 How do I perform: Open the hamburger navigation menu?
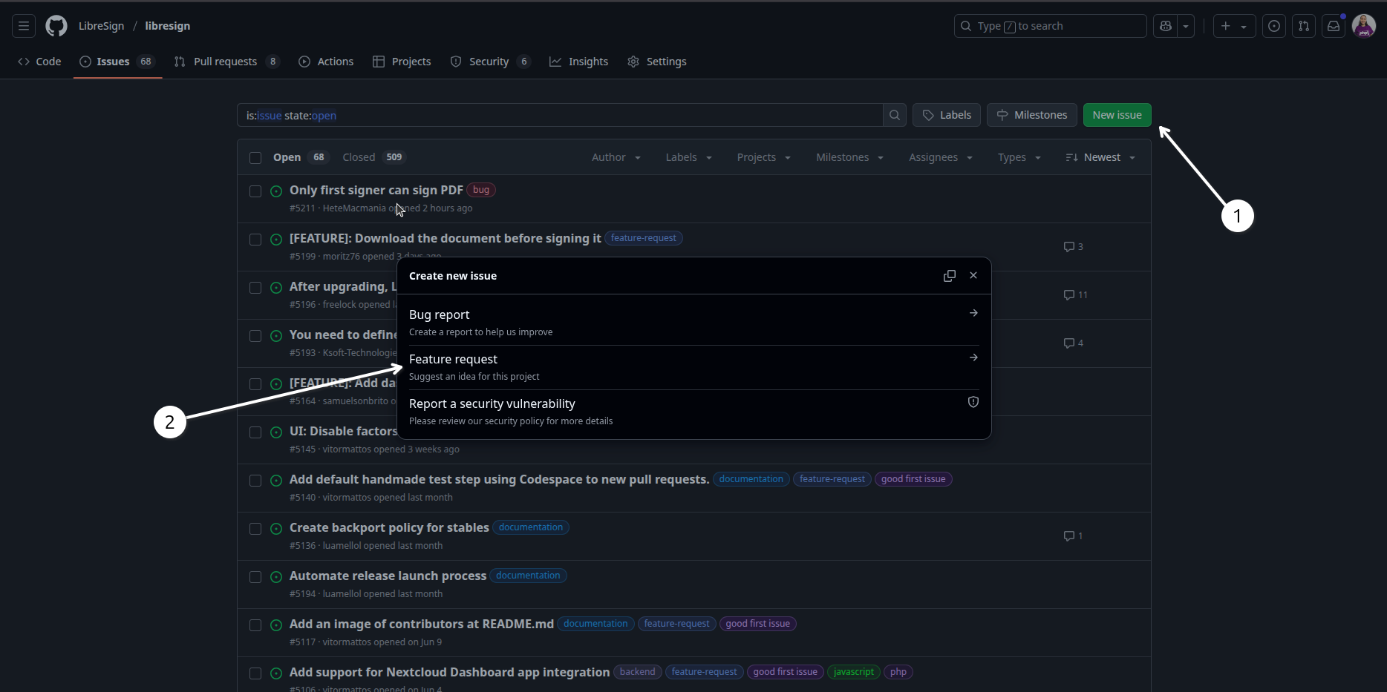[x=24, y=26]
